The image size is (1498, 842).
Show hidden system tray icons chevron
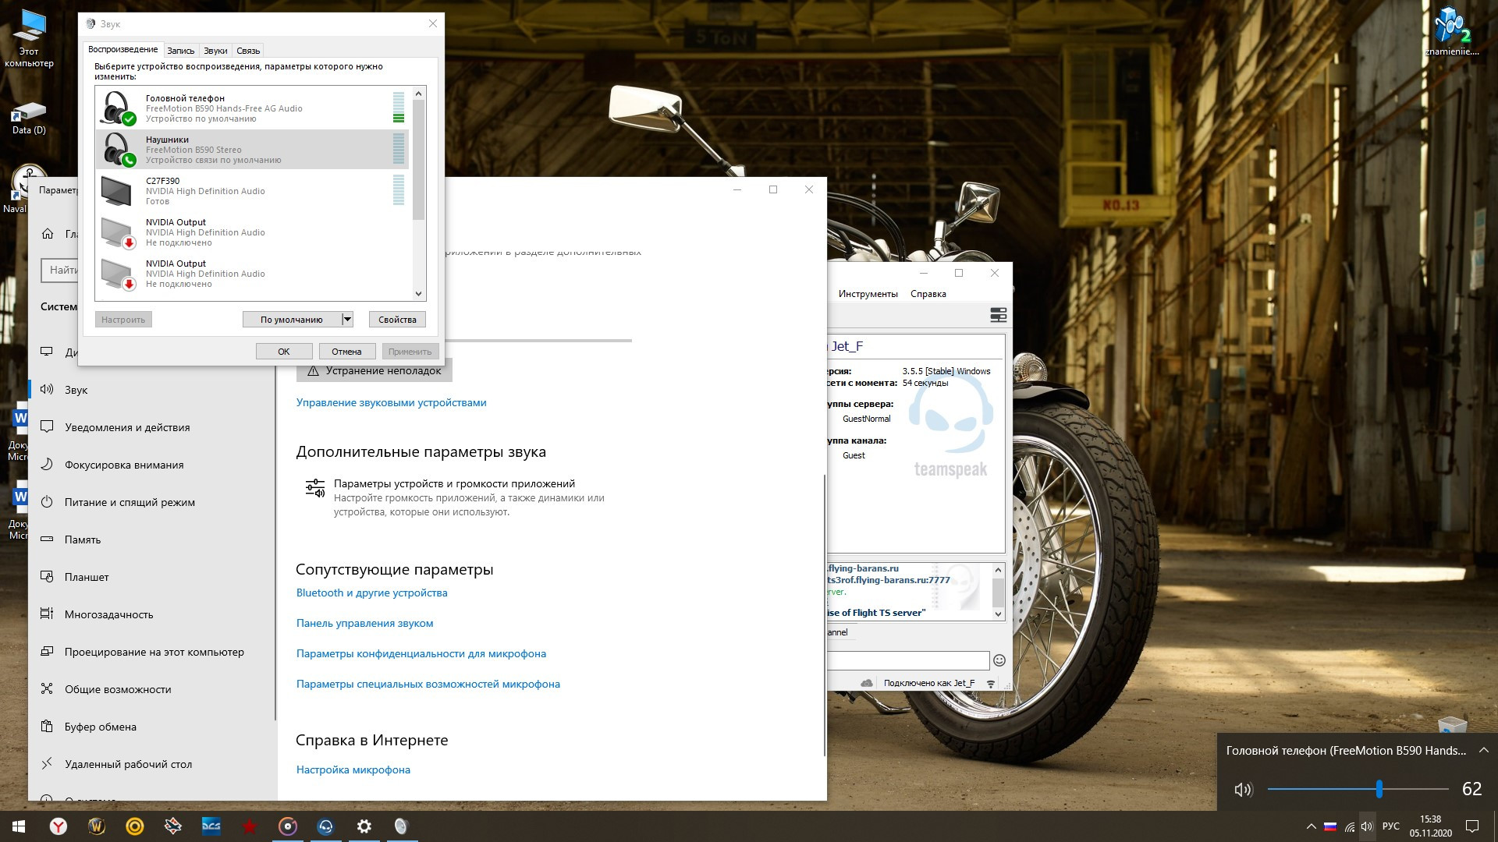tap(1311, 826)
